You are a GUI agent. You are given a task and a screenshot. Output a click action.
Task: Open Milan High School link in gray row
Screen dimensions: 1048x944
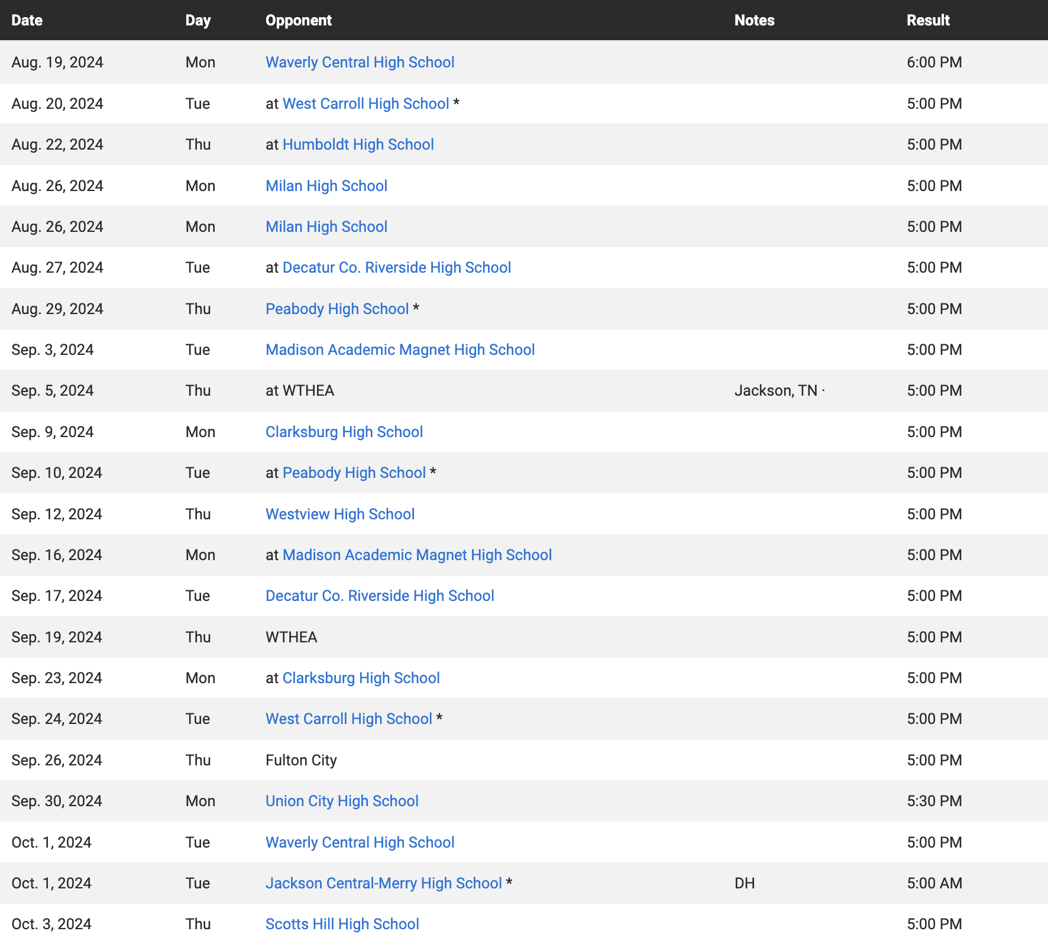tap(326, 227)
